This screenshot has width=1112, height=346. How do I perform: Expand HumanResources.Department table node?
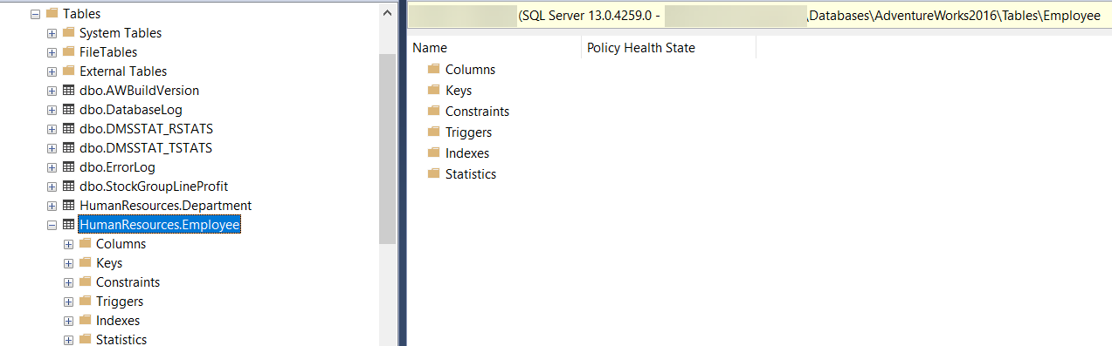tap(52, 206)
